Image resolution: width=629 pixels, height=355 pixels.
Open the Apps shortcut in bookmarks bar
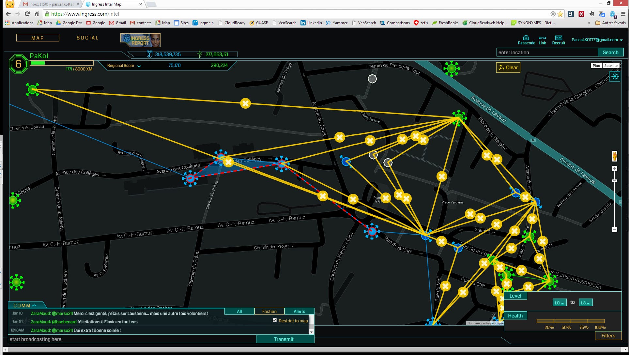(19, 23)
